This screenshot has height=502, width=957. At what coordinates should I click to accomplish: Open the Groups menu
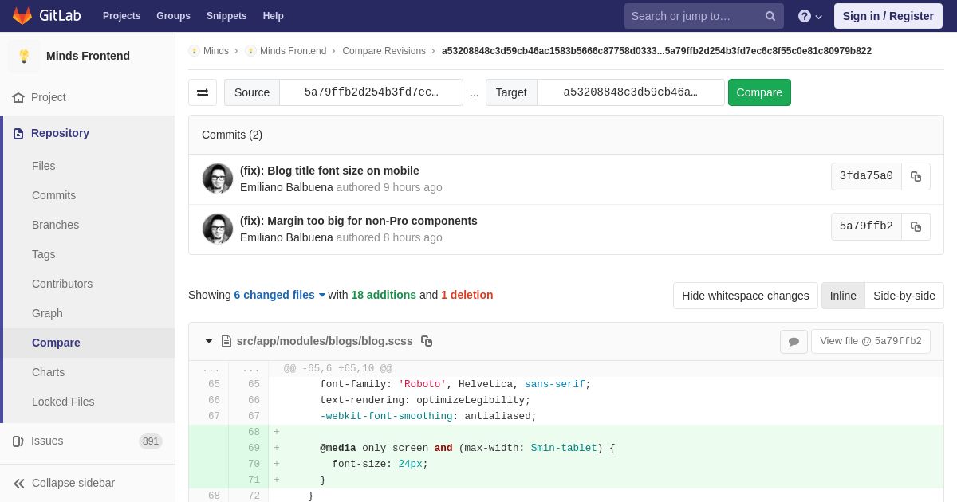[x=173, y=16]
